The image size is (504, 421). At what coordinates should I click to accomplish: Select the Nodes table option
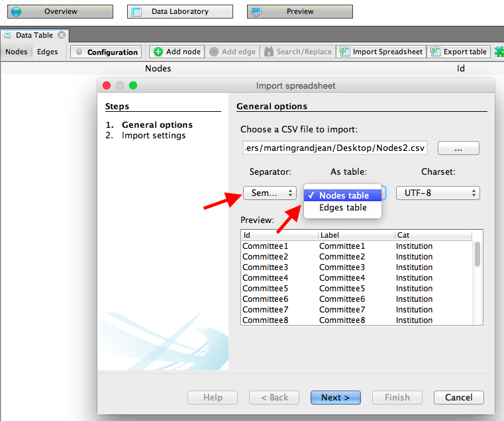pos(344,195)
